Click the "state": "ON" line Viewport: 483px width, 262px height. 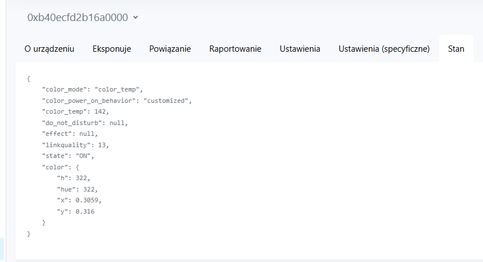pyautogui.click(x=68, y=156)
